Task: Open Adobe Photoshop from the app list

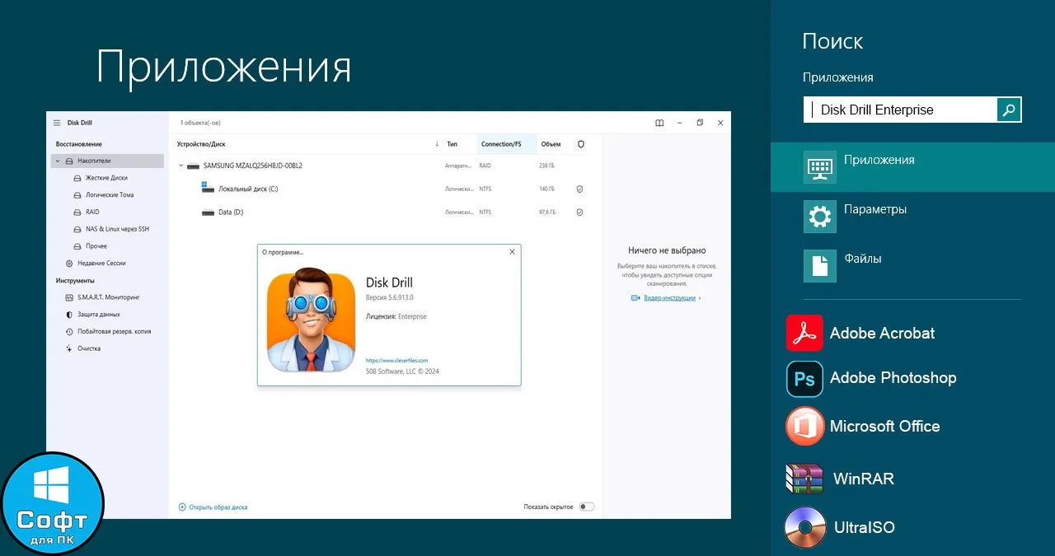Action: point(871,378)
